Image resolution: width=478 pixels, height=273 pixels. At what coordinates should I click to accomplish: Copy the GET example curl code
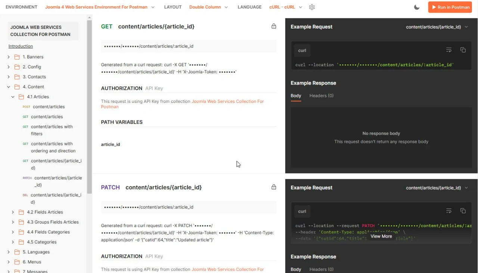[463, 50]
